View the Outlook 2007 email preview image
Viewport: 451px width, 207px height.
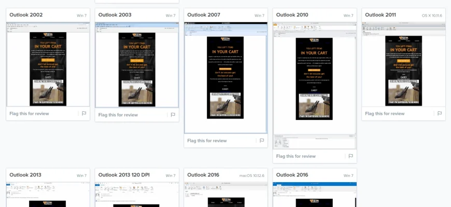[x=225, y=78]
